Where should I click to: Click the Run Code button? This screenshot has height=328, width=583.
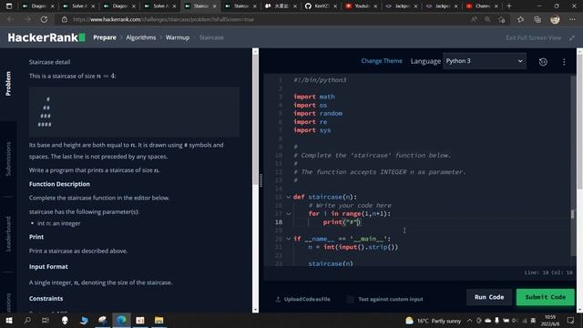[x=489, y=297]
